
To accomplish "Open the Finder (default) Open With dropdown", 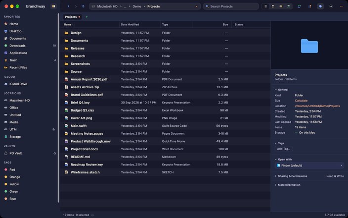I will tap(309, 165).
